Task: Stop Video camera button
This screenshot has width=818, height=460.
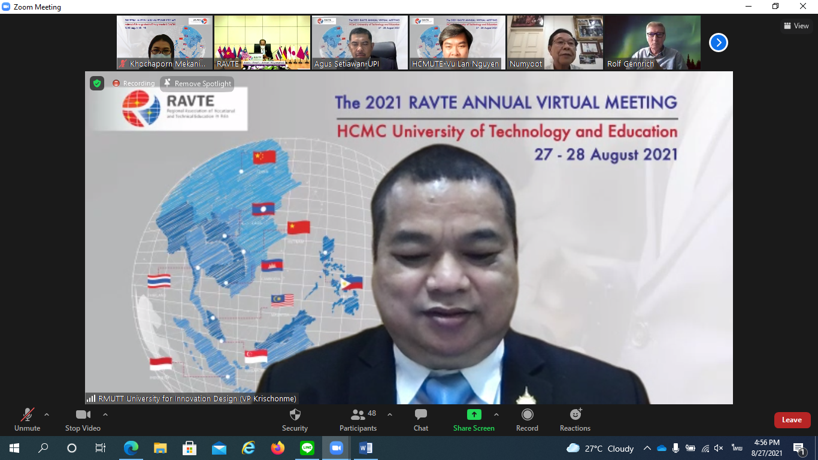Action: 83,420
